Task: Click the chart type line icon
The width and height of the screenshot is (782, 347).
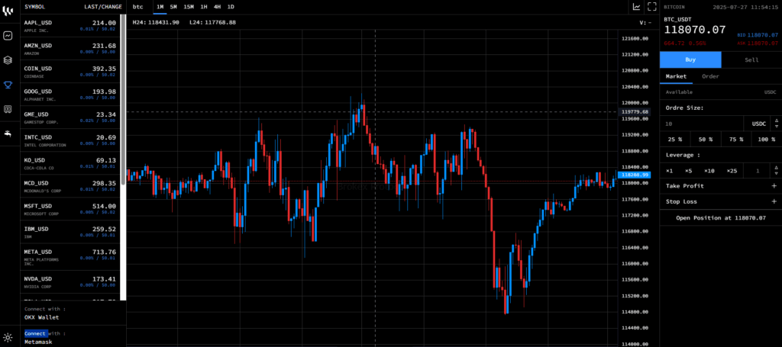Action: 636,7
